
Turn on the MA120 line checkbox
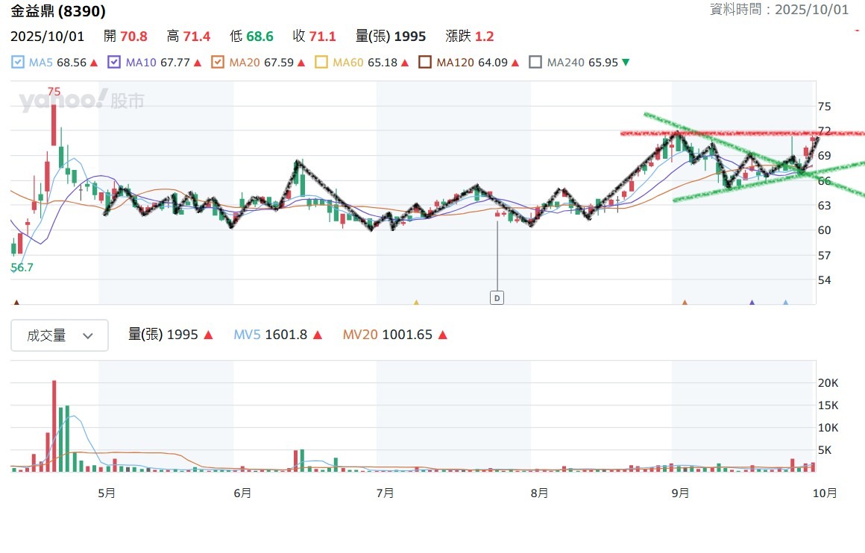[x=425, y=63]
